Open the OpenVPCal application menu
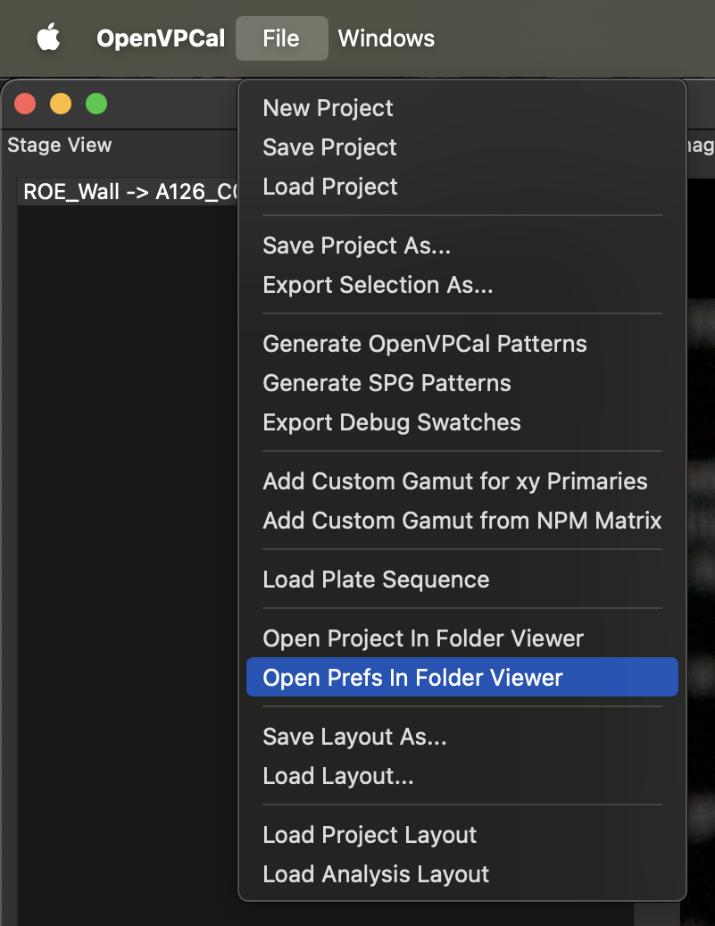This screenshot has height=926, width=715. [x=161, y=38]
